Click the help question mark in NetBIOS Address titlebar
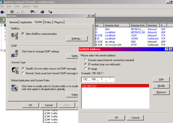 click(167, 49)
